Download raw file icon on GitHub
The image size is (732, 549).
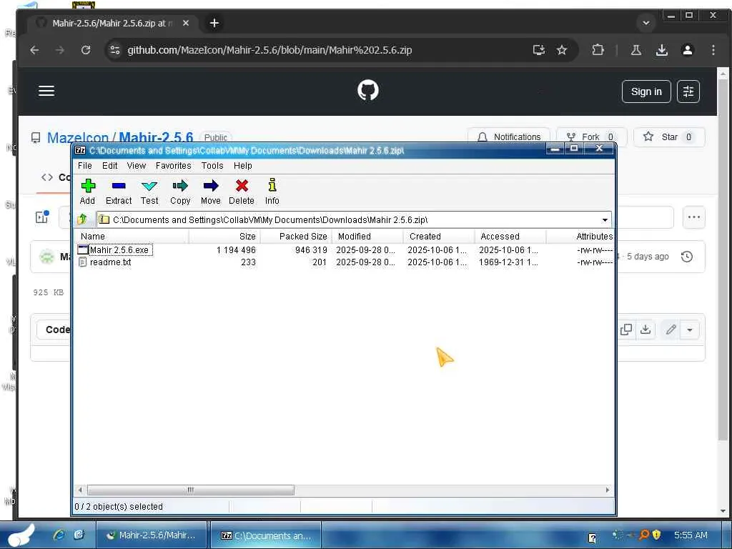(646, 330)
